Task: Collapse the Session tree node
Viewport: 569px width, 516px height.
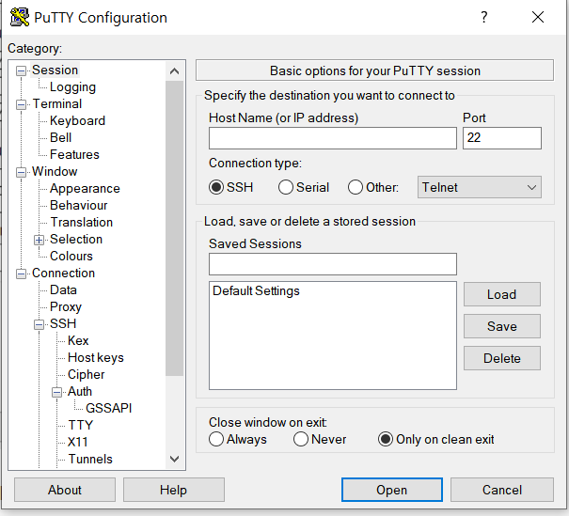Action: [21, 70]
